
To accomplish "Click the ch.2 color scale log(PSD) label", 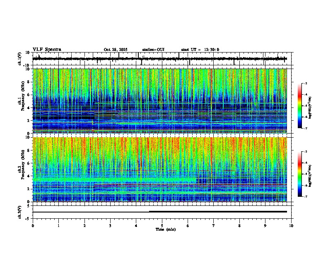I will [x=310, y=176].
